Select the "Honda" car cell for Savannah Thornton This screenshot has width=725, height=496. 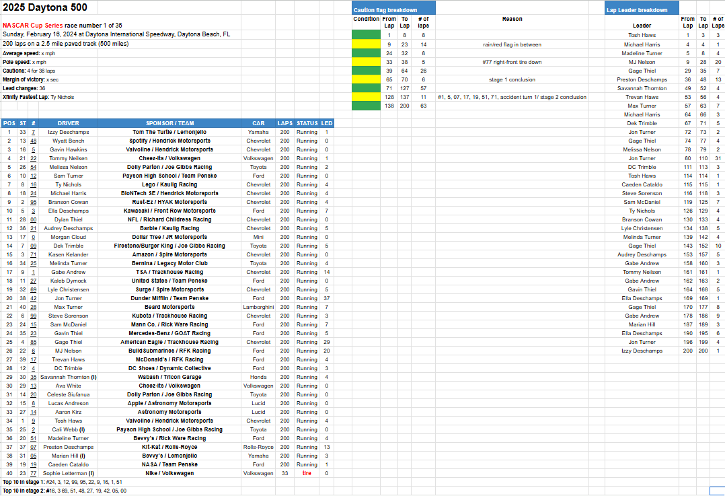coord(258,377)
